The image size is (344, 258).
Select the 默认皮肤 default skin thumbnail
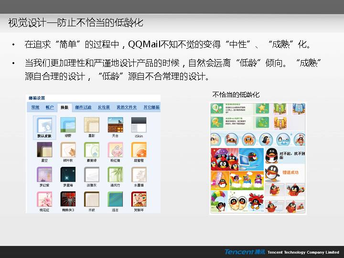(44, 125)
